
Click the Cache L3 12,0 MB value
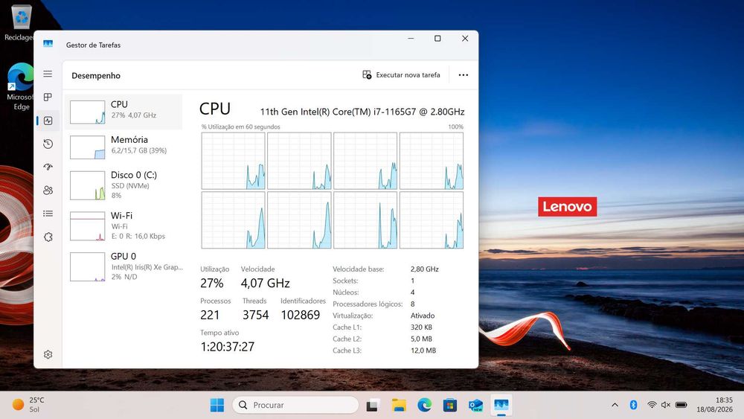[423, 351]
